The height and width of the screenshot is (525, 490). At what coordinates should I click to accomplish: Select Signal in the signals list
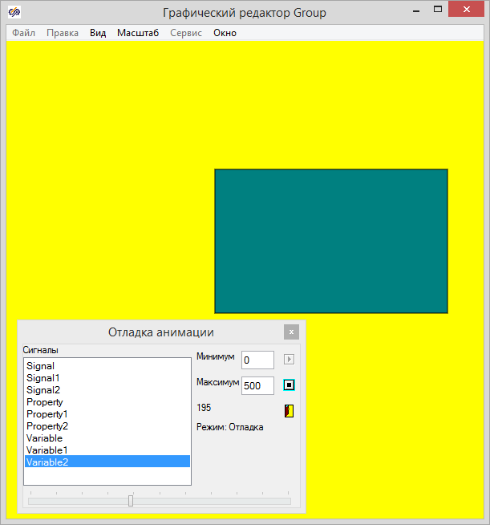(40, 365)
